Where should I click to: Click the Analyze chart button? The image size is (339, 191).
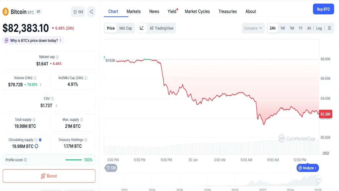coord(307,168)
